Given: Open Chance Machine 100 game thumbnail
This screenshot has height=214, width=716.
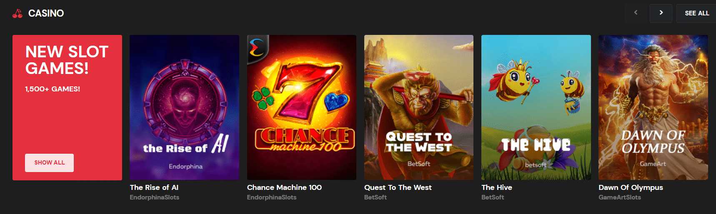Looking at the screenshot, I should pos(302,107).
